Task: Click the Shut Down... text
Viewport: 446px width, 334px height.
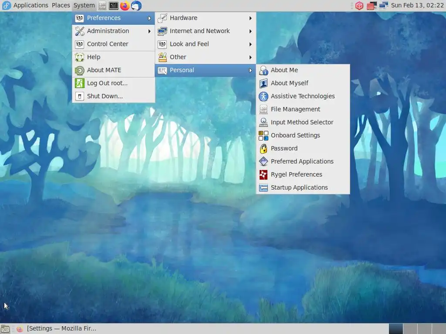Action: pos(105,96)
